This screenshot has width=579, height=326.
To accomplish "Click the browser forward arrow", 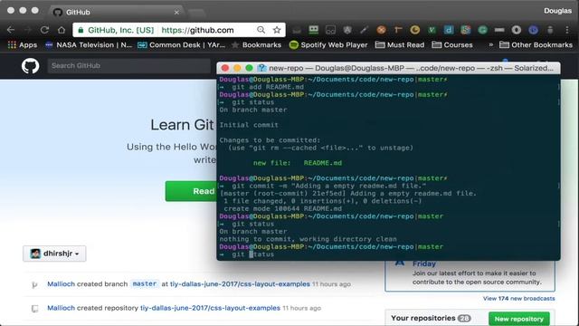I will pyautogui.click(x=28, y=30).
